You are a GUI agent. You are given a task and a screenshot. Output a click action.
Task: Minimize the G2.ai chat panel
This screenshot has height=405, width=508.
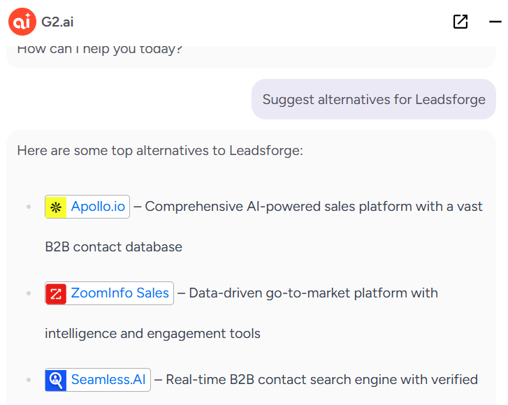(x=495, y=22)
